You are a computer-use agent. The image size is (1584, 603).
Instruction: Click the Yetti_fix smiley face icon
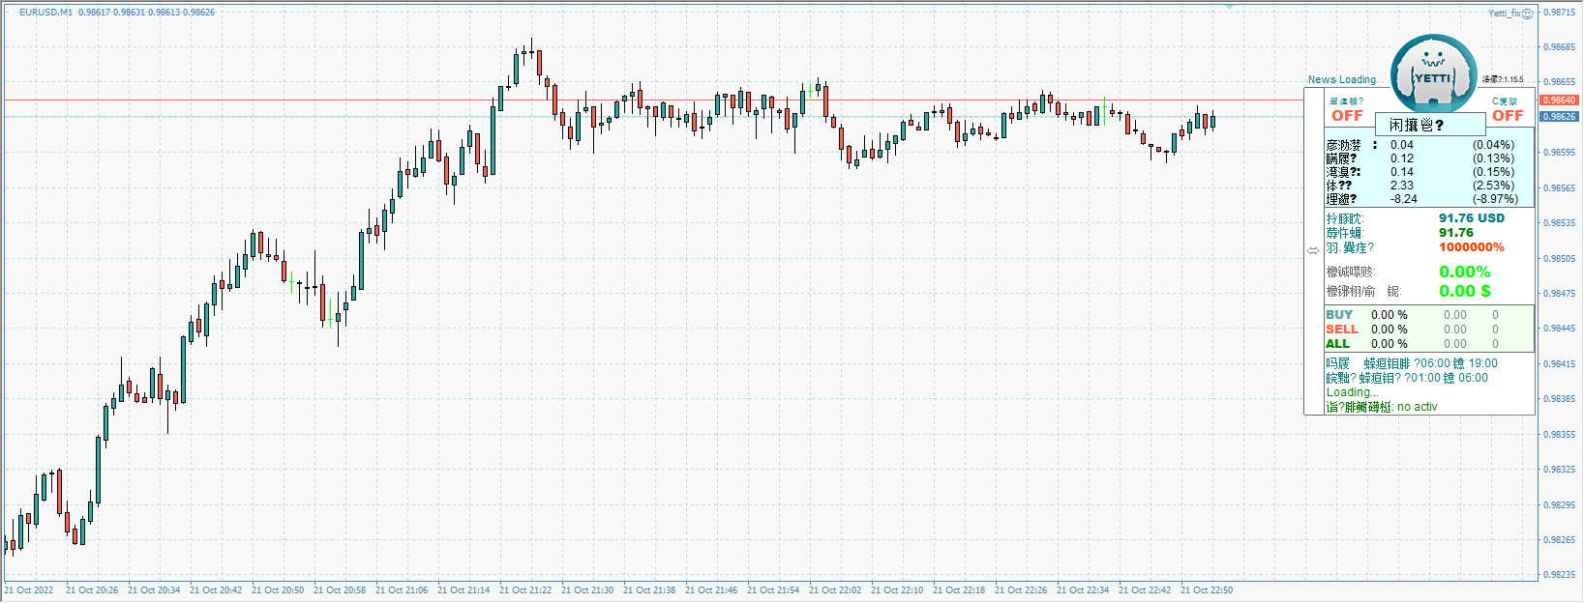pyautogui.click(x=1528, y=14)
